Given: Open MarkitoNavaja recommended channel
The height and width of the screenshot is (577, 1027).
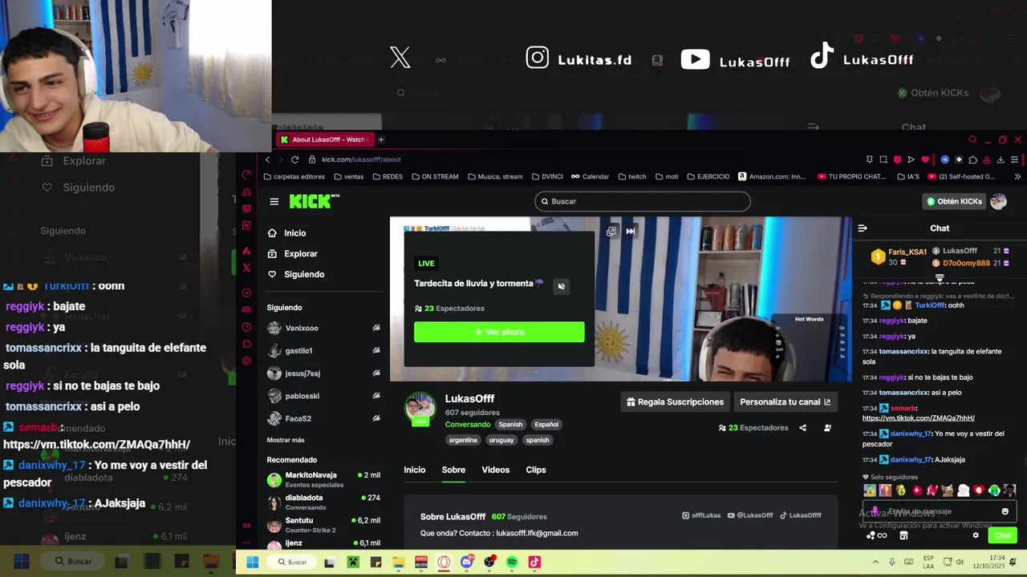Looking at the screenshot, I should tap(323, 479).
